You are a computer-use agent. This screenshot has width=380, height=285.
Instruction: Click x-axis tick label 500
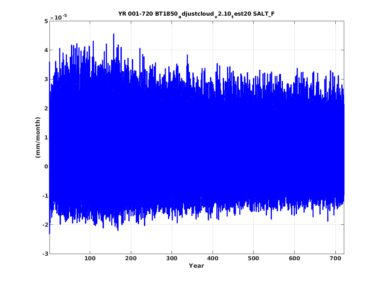tap(253, 258)
